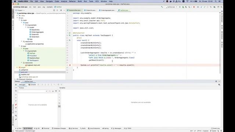Click run gutter icon beside HqlTest class
Viewport: 235px width, 132px height.
(x=70, y=35)
